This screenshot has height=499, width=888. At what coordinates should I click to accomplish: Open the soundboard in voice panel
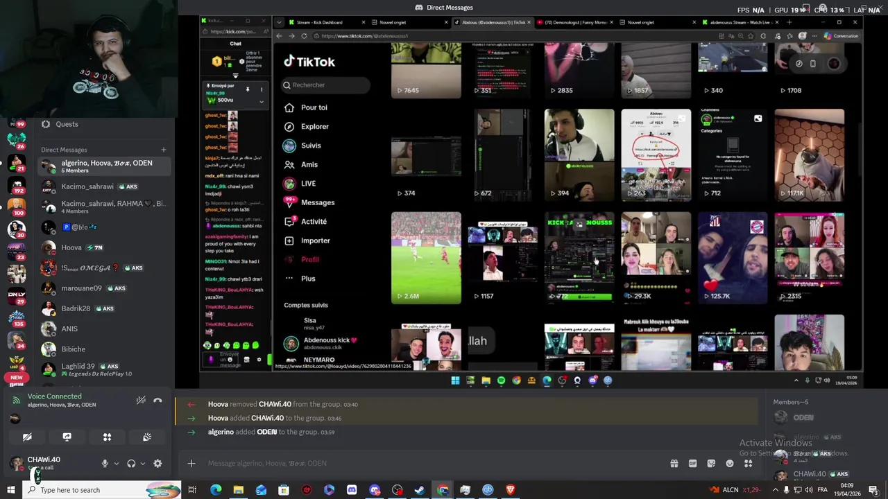click(147, 437)
